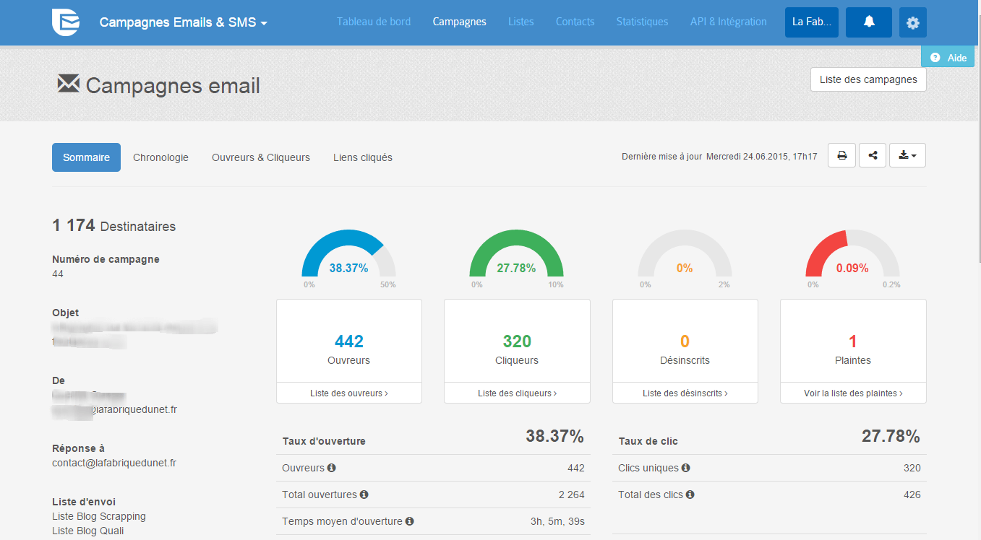
Task: Open the Liste des ouvreurs link
Action: [348, 393]
